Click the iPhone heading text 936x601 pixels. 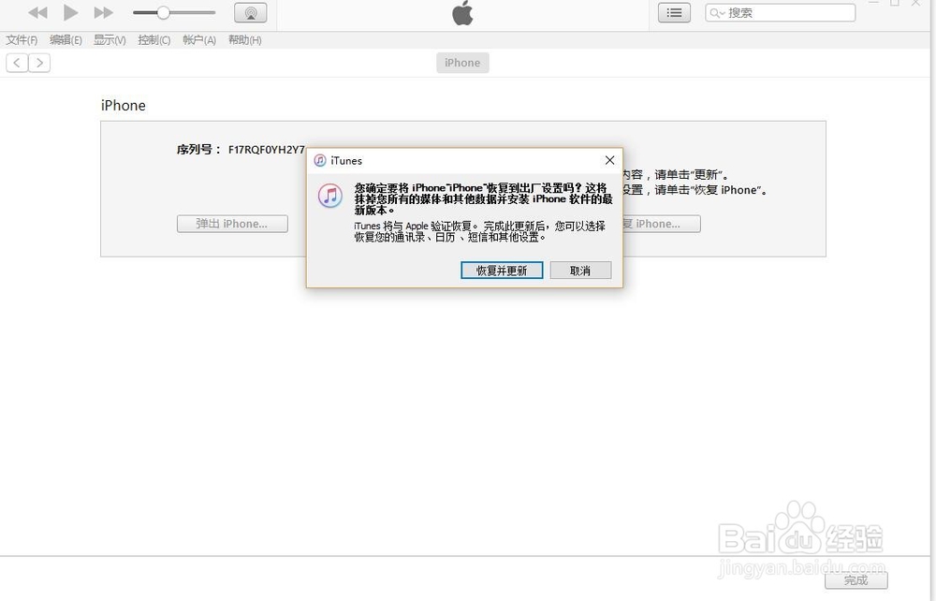123,106
